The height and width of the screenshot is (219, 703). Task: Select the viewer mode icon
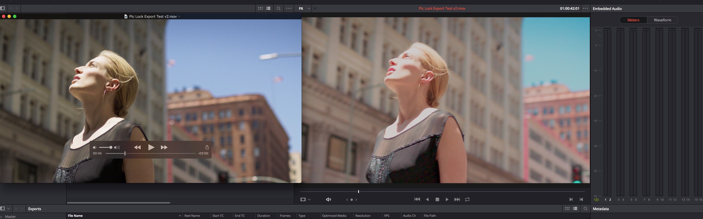coord(303,200)
